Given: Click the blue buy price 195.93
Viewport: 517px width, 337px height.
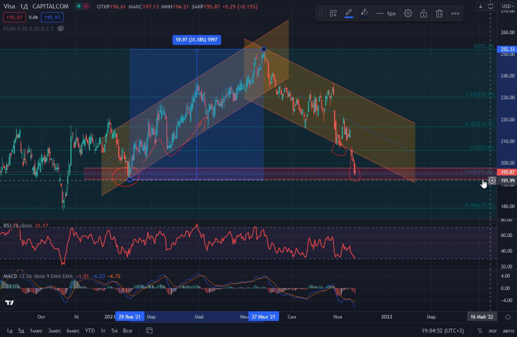Looking at the screenshot, I should (53, 17).
